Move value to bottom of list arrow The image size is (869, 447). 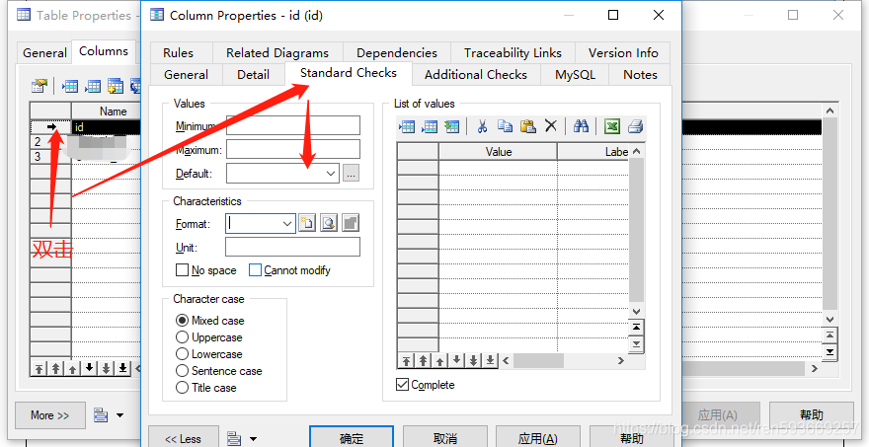490,361
